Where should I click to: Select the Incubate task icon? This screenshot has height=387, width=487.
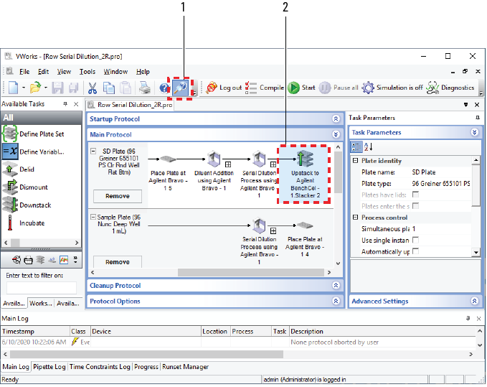tap(10, 223)
